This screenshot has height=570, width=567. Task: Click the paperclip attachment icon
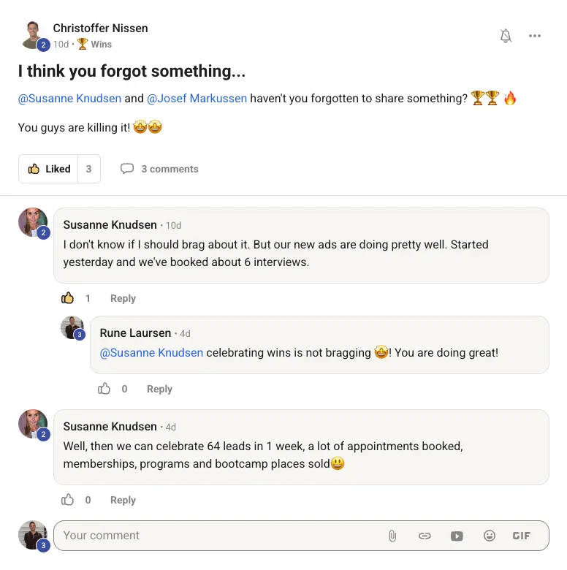coord(392,536)
